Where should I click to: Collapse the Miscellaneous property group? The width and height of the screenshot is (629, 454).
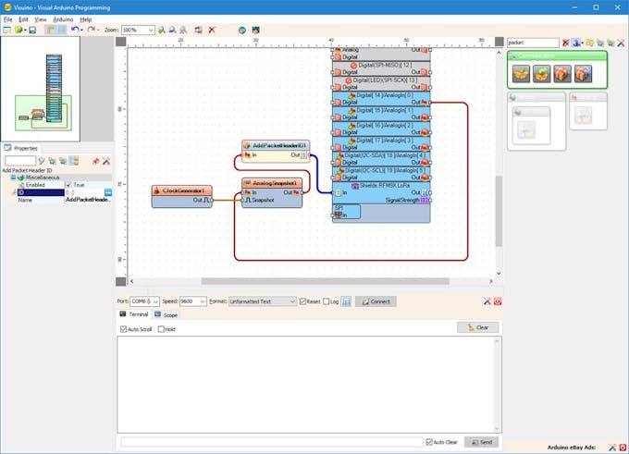pyautogui.click(x=13, y=178)
